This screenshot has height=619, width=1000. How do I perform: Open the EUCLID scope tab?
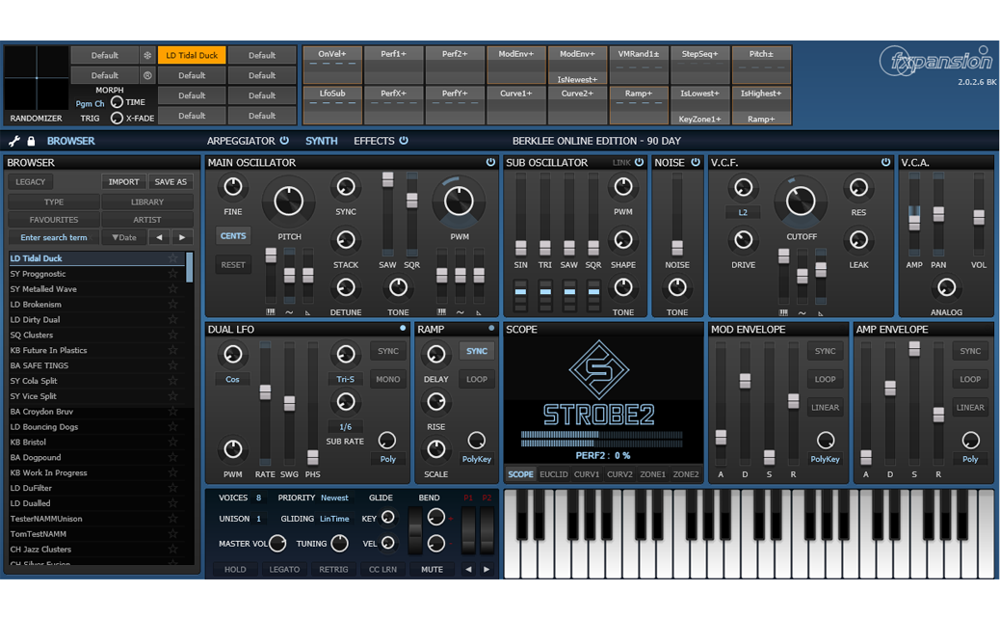point(554,474)
